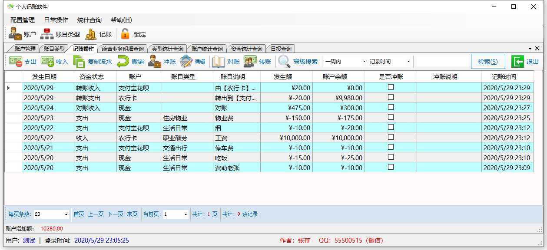Lock the app with 锁定 padlock icon
The height and width of the screenshot is (250, 547).
[125, 34]
